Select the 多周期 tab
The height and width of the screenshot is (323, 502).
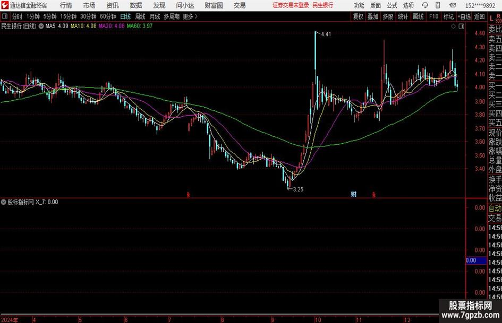click(172, 16)
